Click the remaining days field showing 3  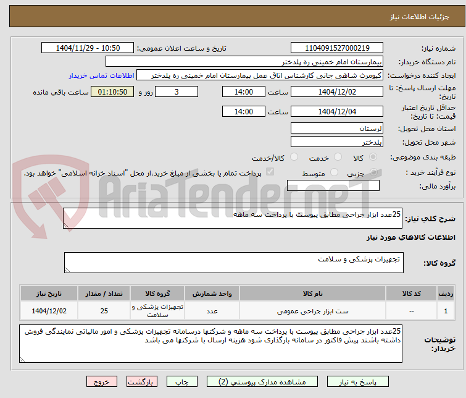[177, 91]
